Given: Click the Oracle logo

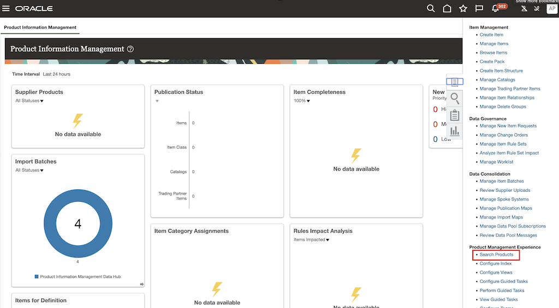Looking at the screenshot, I should point(34,9).
